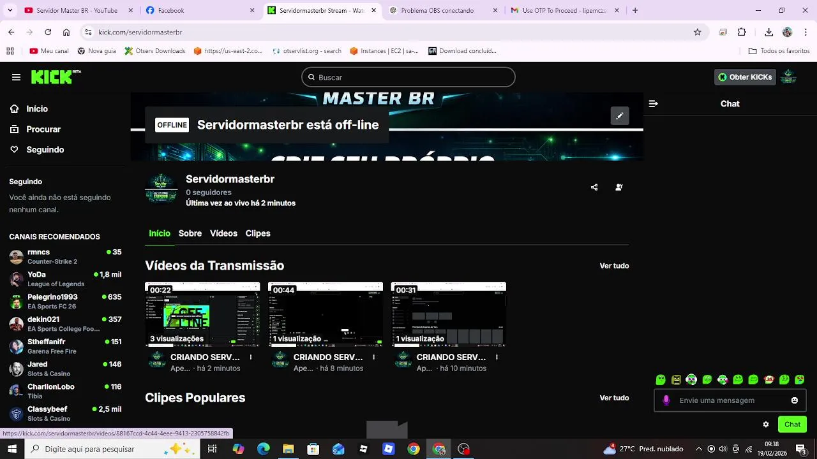Switch to the Facebook browser tab
The height and width of the screenshot is (459, 817).
tap(200, 10)
